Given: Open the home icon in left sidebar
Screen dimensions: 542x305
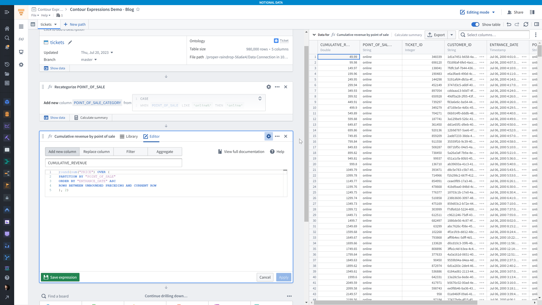Looking at the screenshot, I should pos(7,29).
